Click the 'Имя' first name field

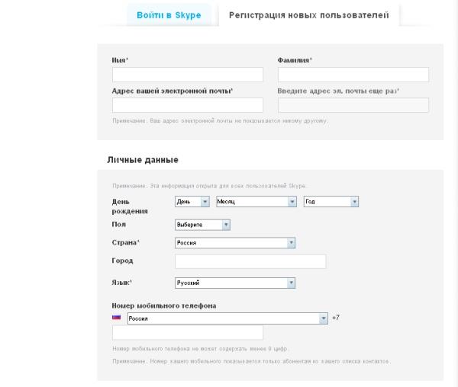187,75
